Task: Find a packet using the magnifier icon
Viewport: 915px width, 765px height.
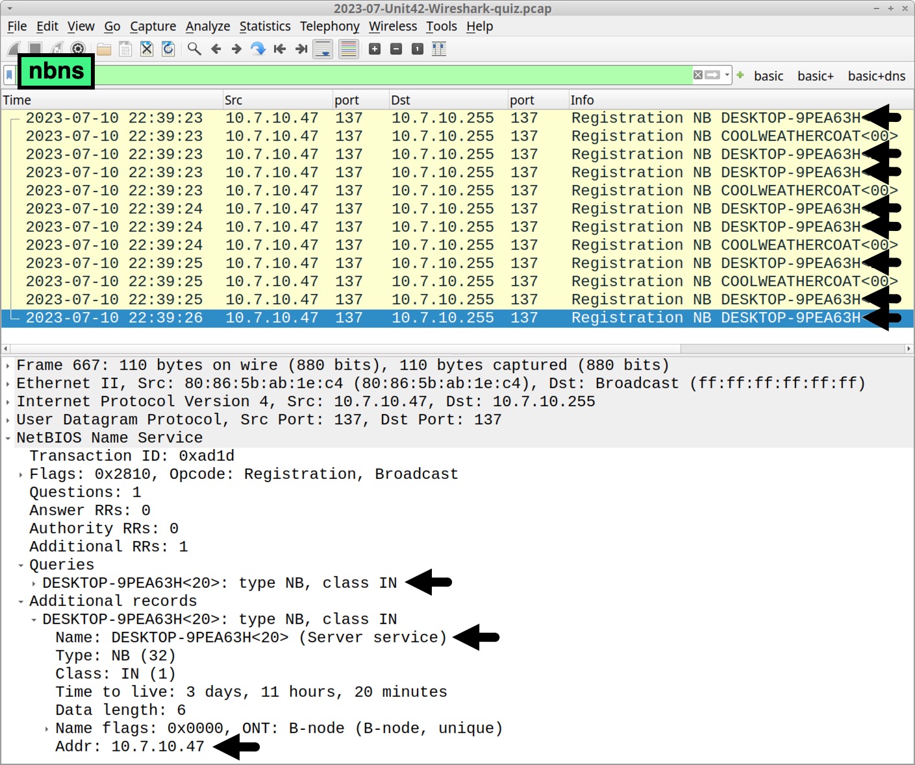Action: point(193,49)
